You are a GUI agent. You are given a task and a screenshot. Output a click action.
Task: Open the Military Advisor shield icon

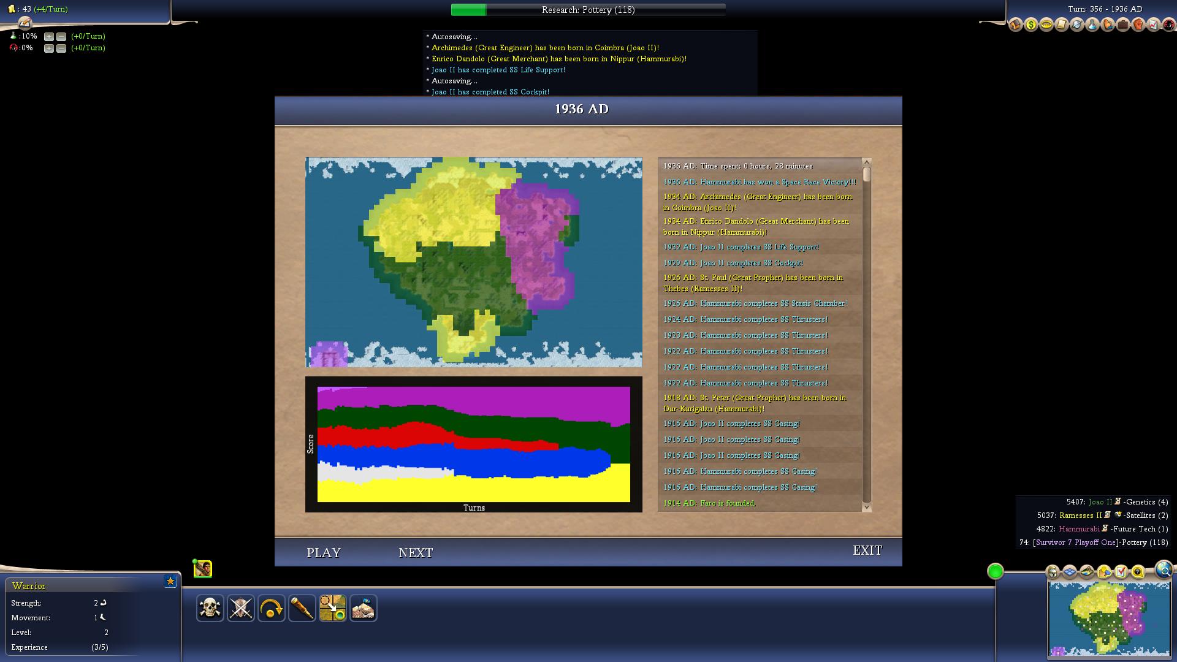click(1077, 25)
